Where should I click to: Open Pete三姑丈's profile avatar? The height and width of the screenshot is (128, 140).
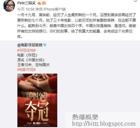(9, 6)
